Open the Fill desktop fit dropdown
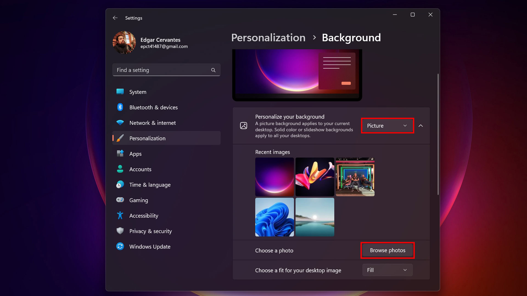 [387, 270]
